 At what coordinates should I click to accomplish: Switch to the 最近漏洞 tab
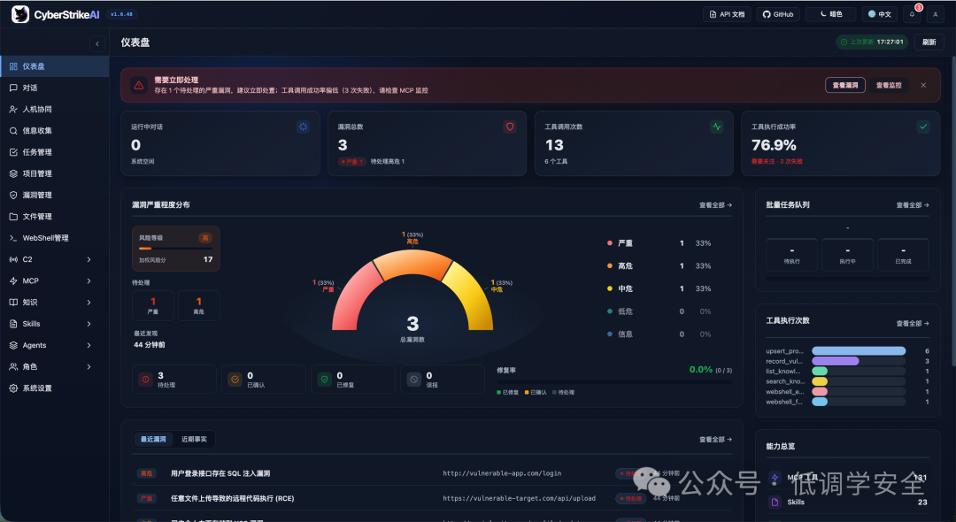click(153, 439)
